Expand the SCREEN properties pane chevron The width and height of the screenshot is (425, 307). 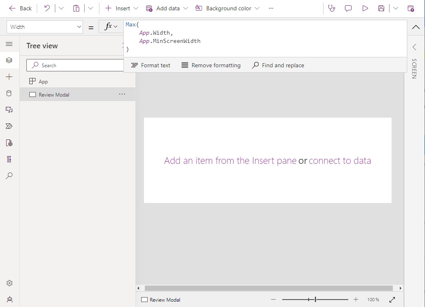tap(414, 47)
